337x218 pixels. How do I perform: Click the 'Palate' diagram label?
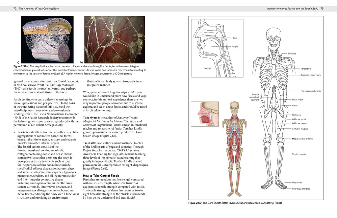click(234, 38)
